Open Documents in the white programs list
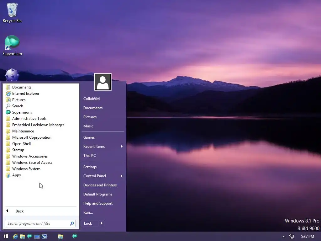This screenshot has width=321, height=241. click(41, 87)
